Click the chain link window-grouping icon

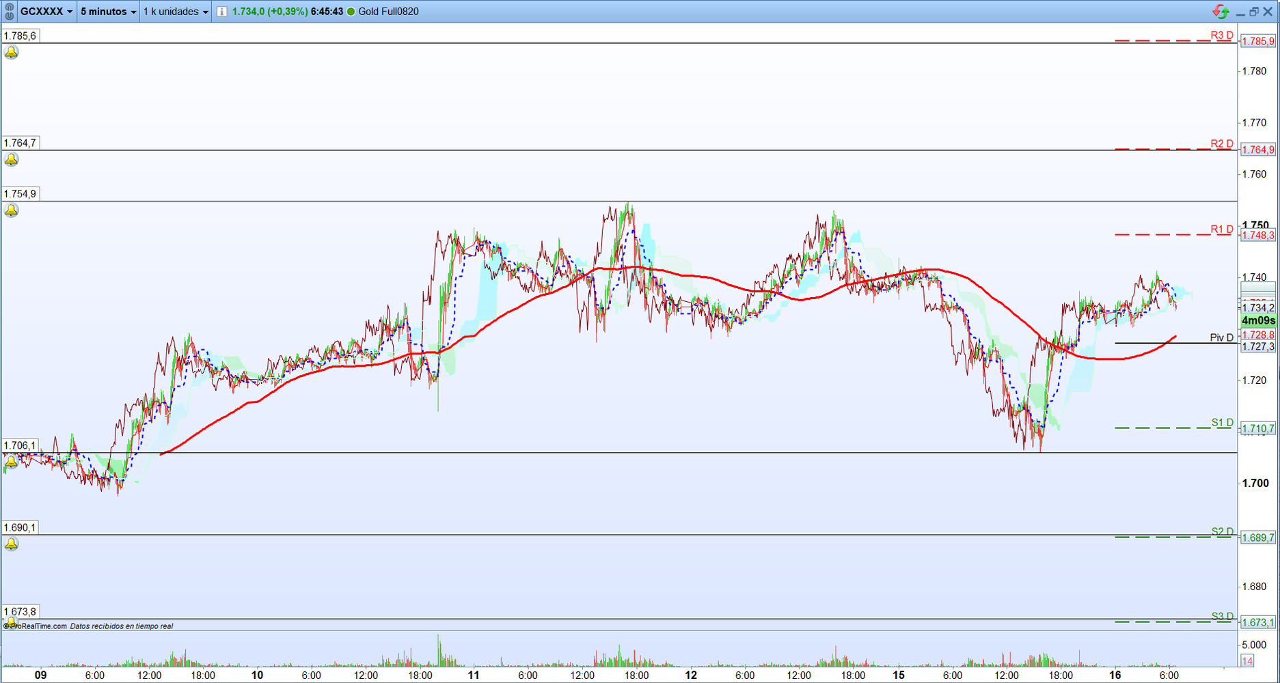(x=10, y=12)
